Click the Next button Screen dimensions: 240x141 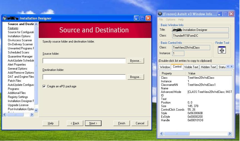(93, 123)
